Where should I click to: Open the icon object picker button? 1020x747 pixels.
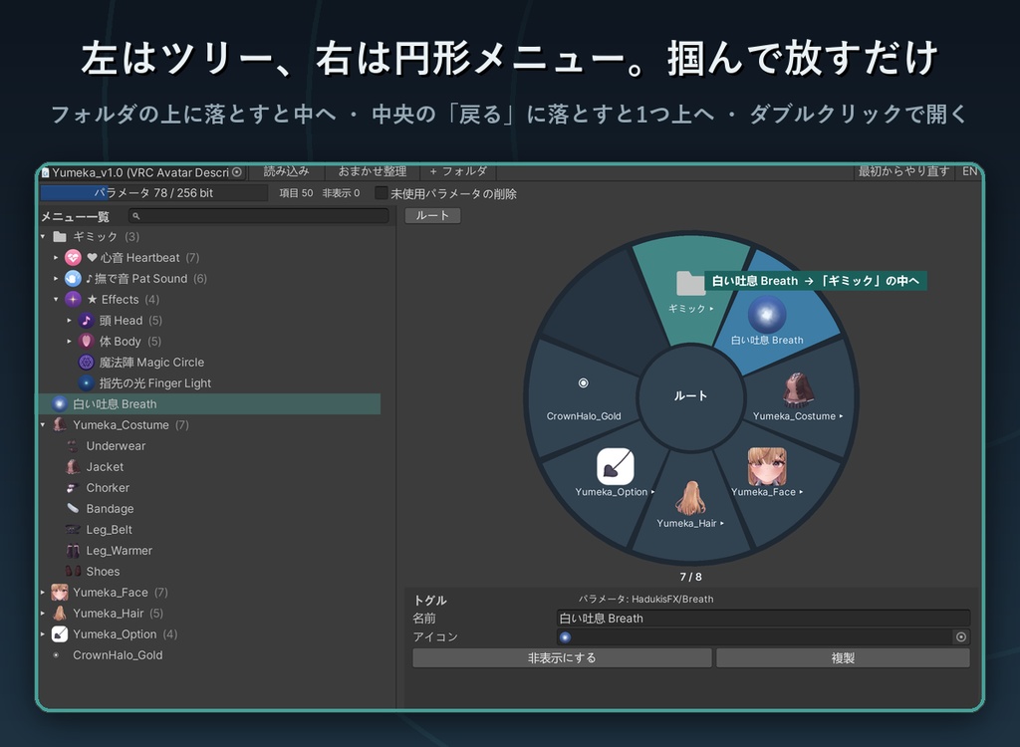[x=961, y=637]
